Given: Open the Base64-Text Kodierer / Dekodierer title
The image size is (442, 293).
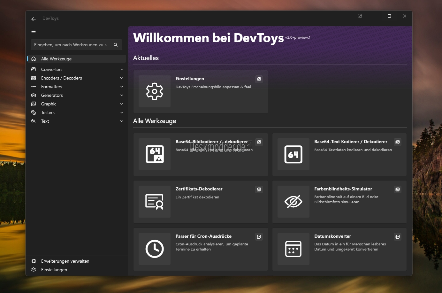Looking at the screenshot, I should 351,142.
